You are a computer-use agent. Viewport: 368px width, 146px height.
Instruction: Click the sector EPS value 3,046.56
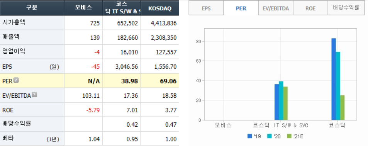[x=127, y=67]
